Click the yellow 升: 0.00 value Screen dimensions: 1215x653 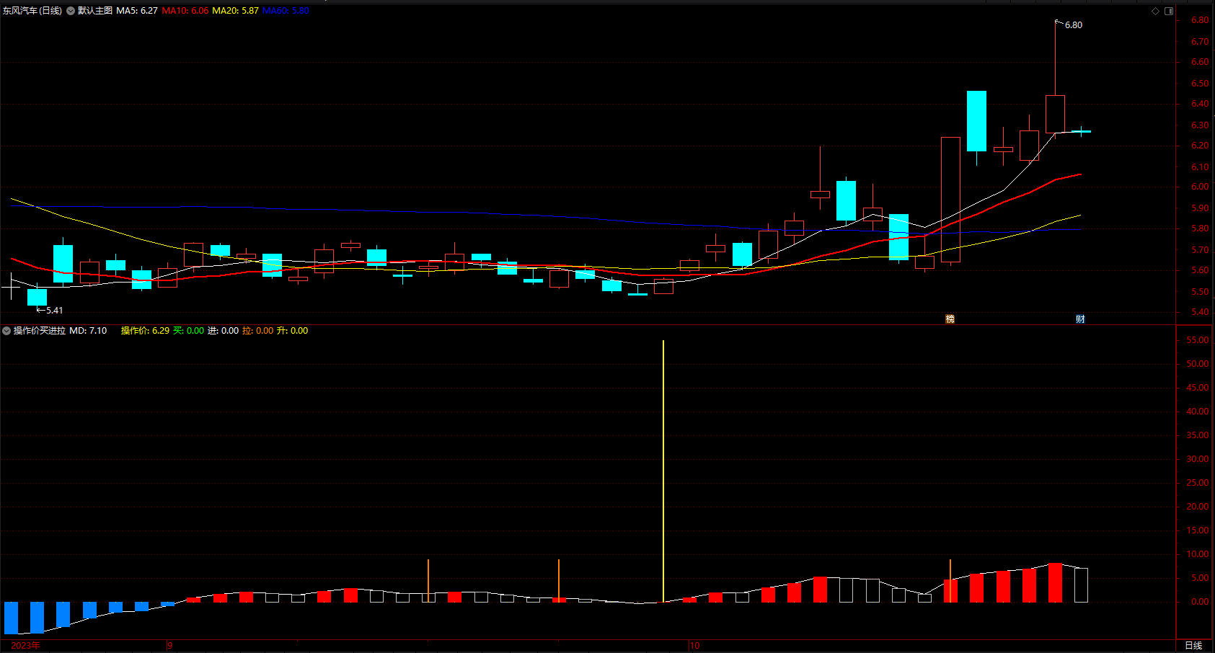point(292,331)
